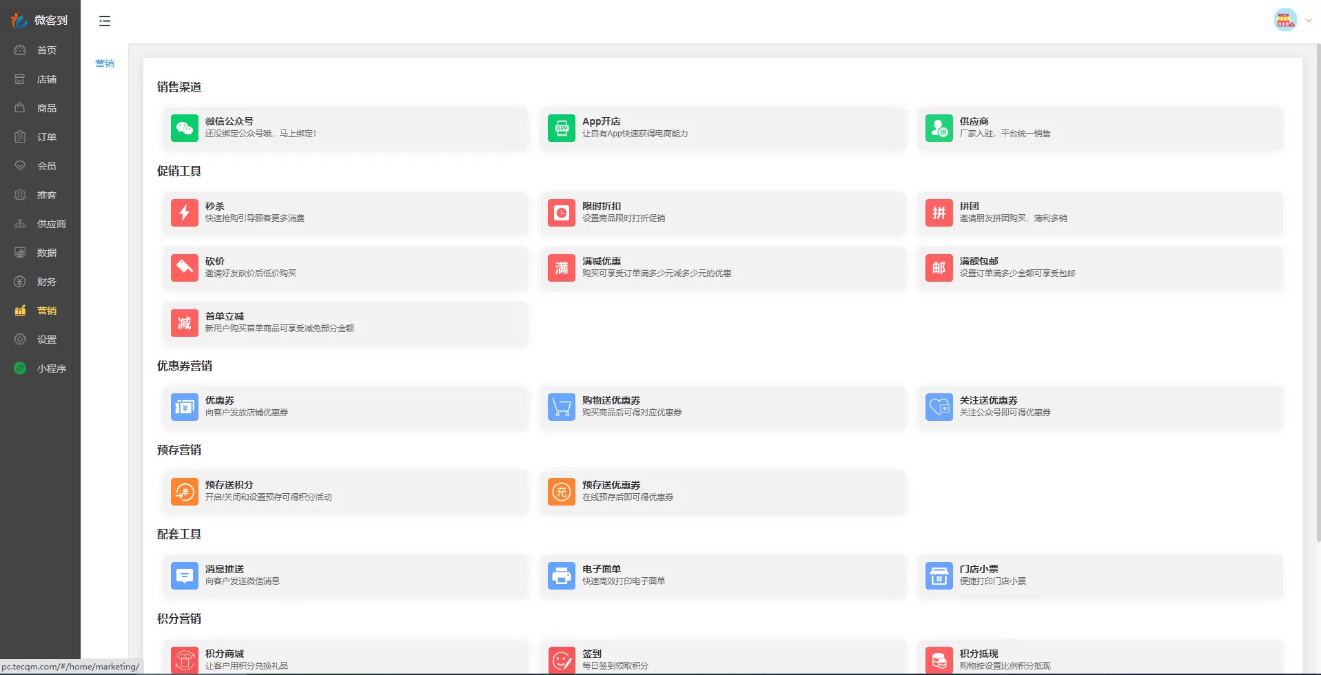1321x675 pixels.
Task: Go to 首页 in the sidebar
Action: (40, 50)
